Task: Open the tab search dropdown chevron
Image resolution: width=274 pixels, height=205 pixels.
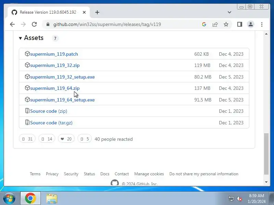Action: [229, 12]
